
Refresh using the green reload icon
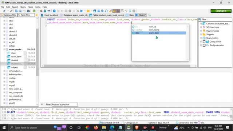pos(34,11)
